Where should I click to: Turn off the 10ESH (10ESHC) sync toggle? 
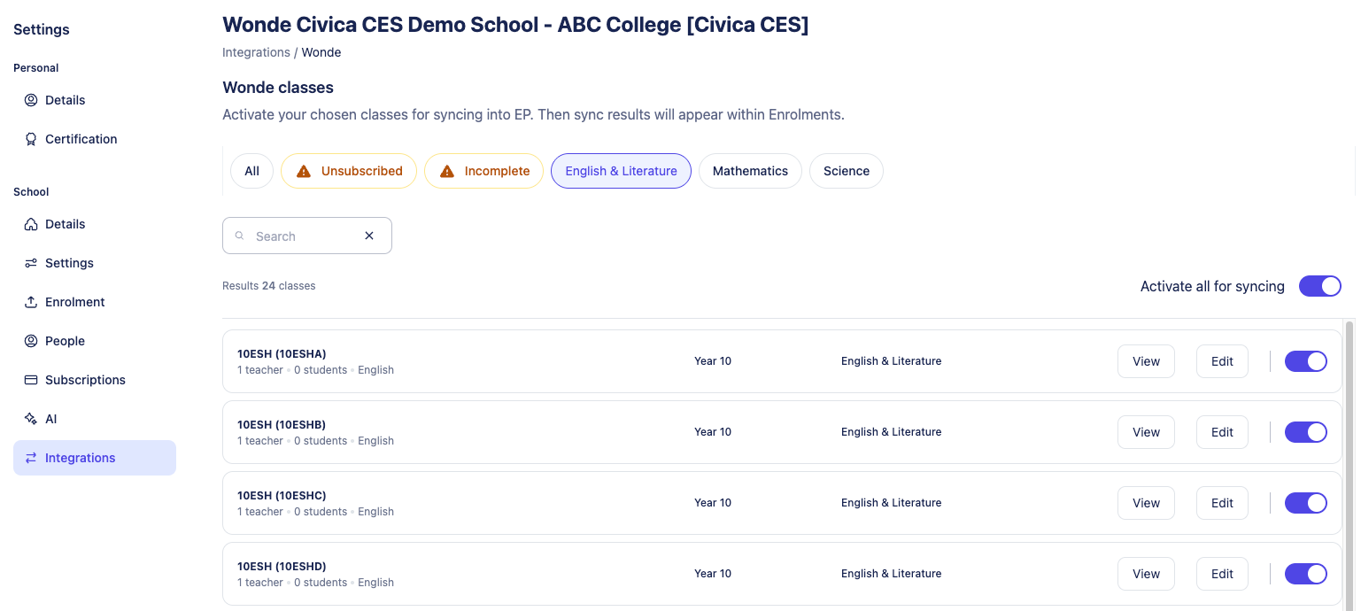pos(1305,503)
